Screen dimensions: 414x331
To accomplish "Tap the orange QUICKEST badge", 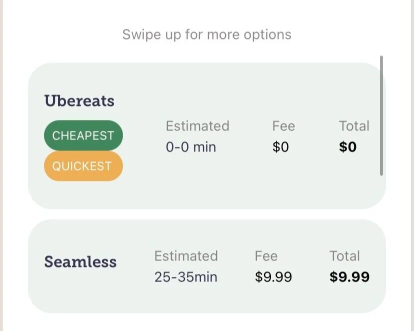I will pos(83,166).
